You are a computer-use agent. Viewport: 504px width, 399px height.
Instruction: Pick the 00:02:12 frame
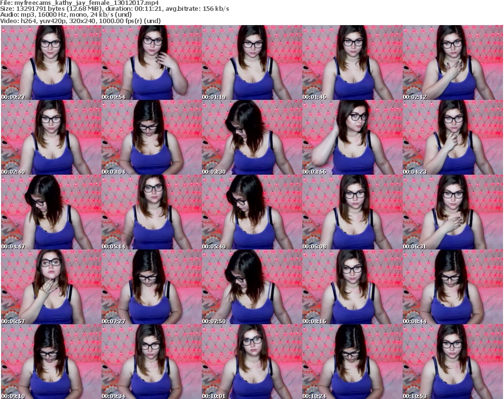[453, 62]
